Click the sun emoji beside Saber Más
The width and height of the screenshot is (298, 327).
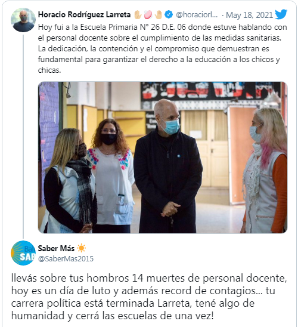tap(81, 248)
